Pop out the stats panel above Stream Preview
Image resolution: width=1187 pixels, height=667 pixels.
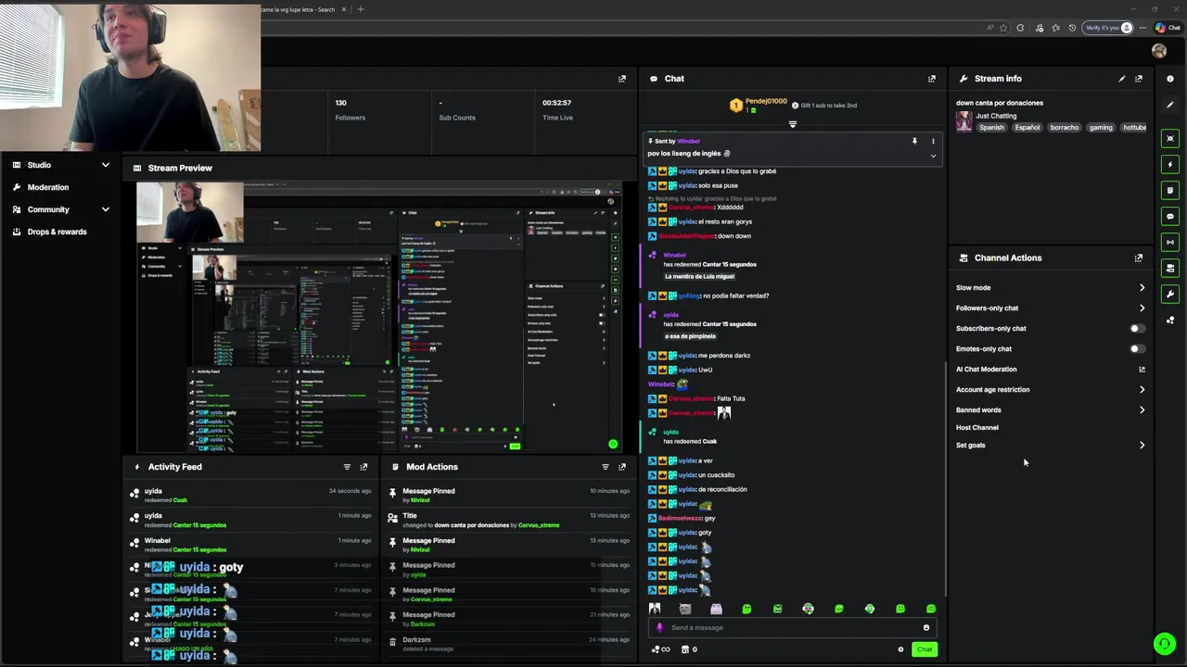pyautogui.click(x=622, y=79)
